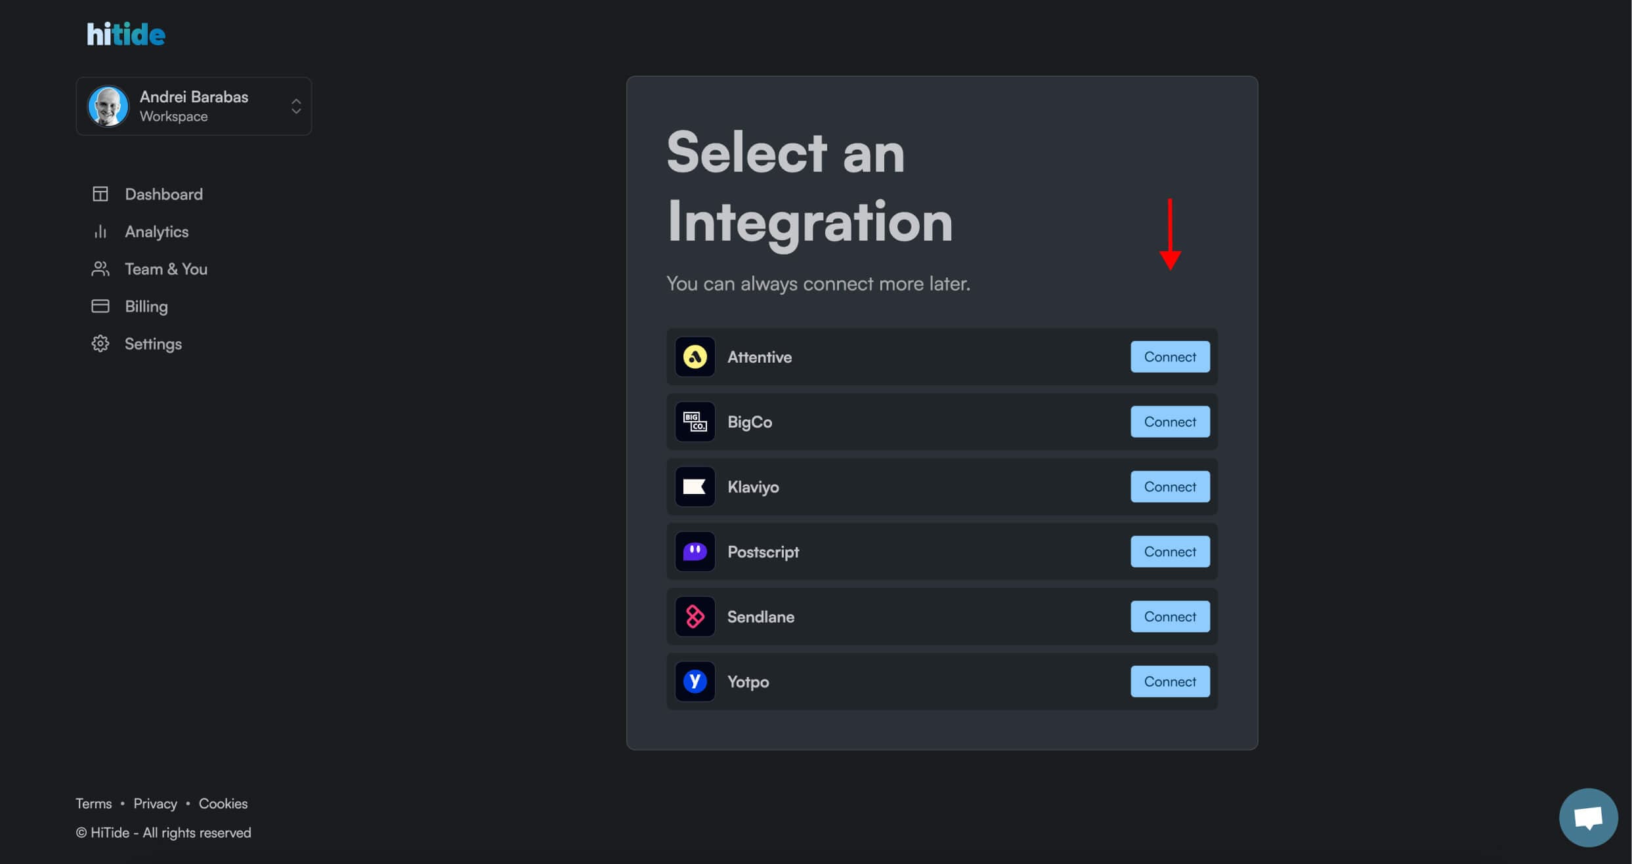Open Team & You section
Screen dimensions: 1632x864
(165, 269)
